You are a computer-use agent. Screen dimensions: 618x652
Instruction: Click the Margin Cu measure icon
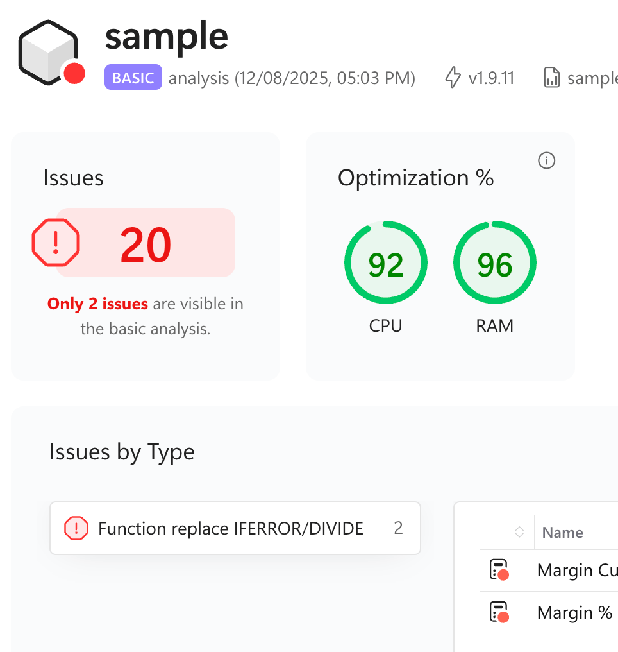click(x=499, y=570)
